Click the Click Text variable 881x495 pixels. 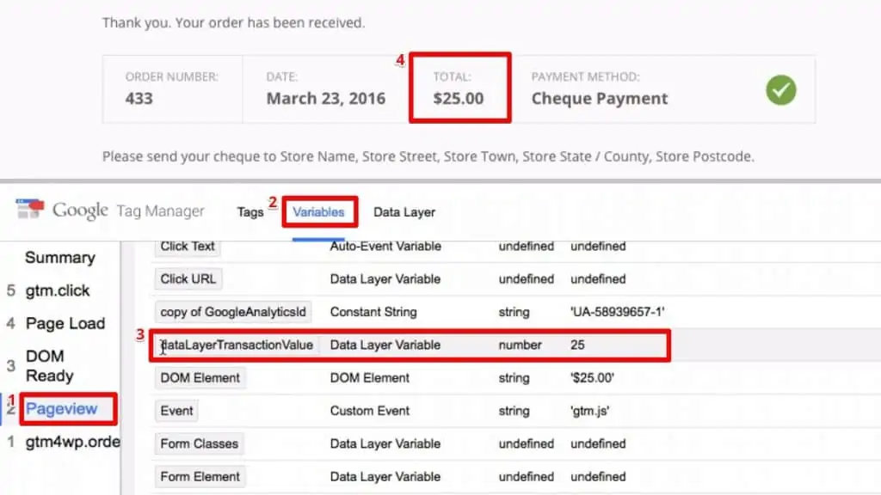187,246
